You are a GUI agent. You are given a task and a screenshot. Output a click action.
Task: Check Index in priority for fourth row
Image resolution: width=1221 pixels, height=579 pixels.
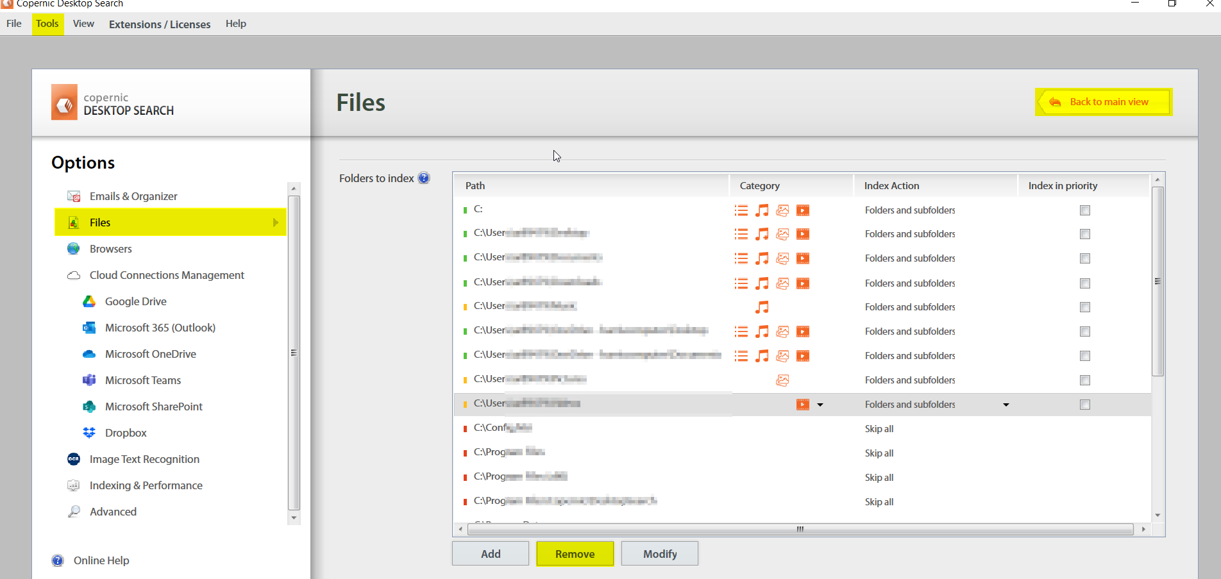pyautogui.click(x=1085, y=283)
